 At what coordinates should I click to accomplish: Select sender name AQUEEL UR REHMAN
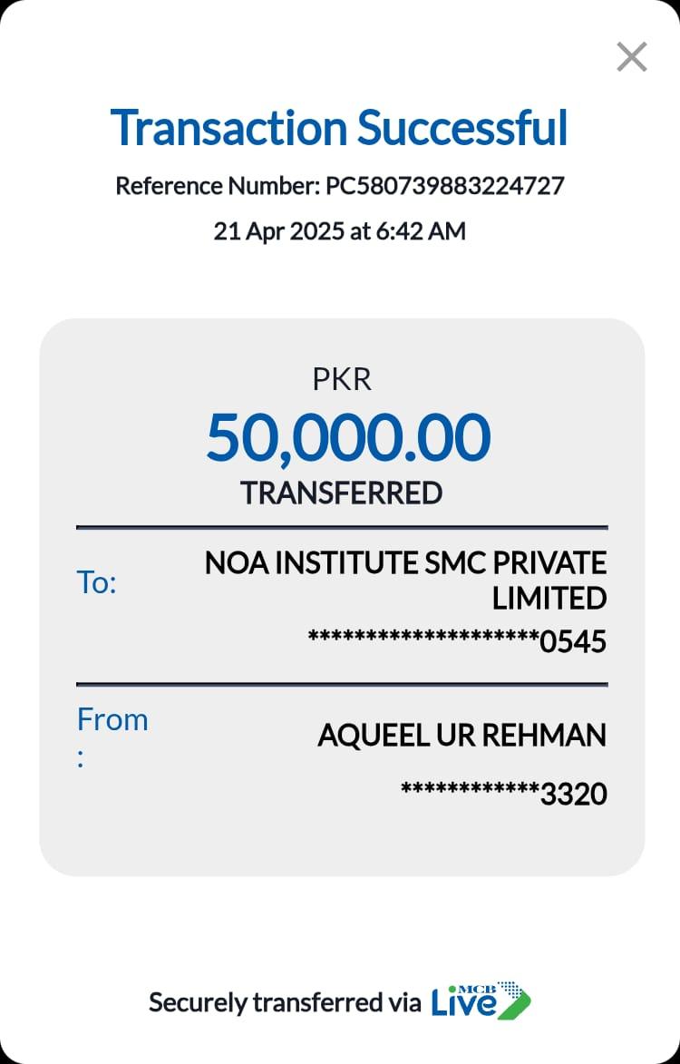click(x=461, y=736)
